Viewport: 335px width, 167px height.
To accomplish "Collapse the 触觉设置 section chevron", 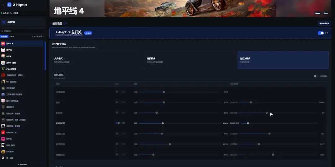I will (51, 23).
